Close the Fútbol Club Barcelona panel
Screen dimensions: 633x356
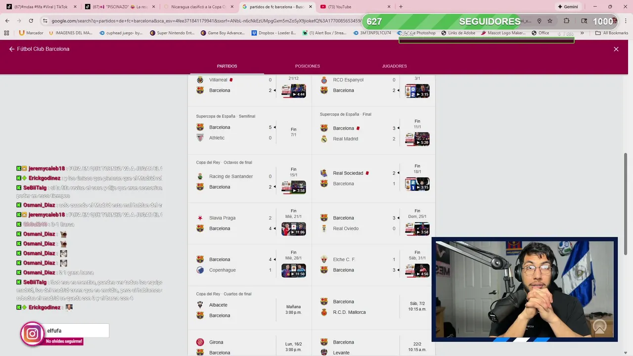pos(616,49)
